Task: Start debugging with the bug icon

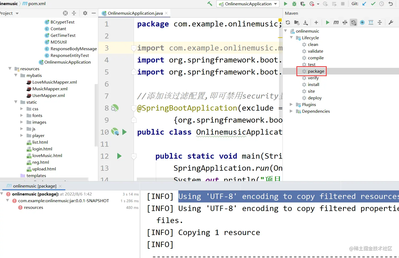Action: pyautogui.click(x=294, y=4)
